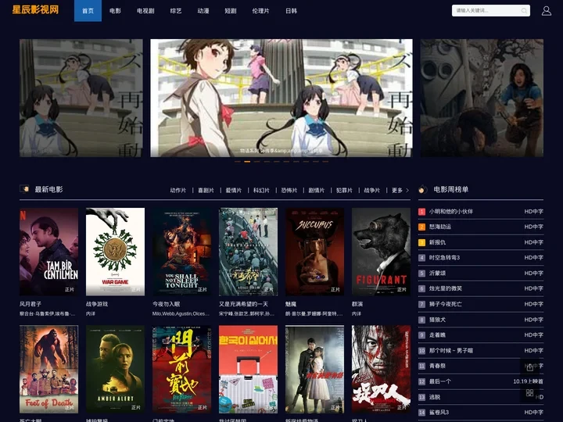563x422 pixels.
Task: Expand 更多 movie genres
Action: point(400,190)
